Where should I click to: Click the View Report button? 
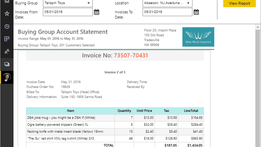239,3
